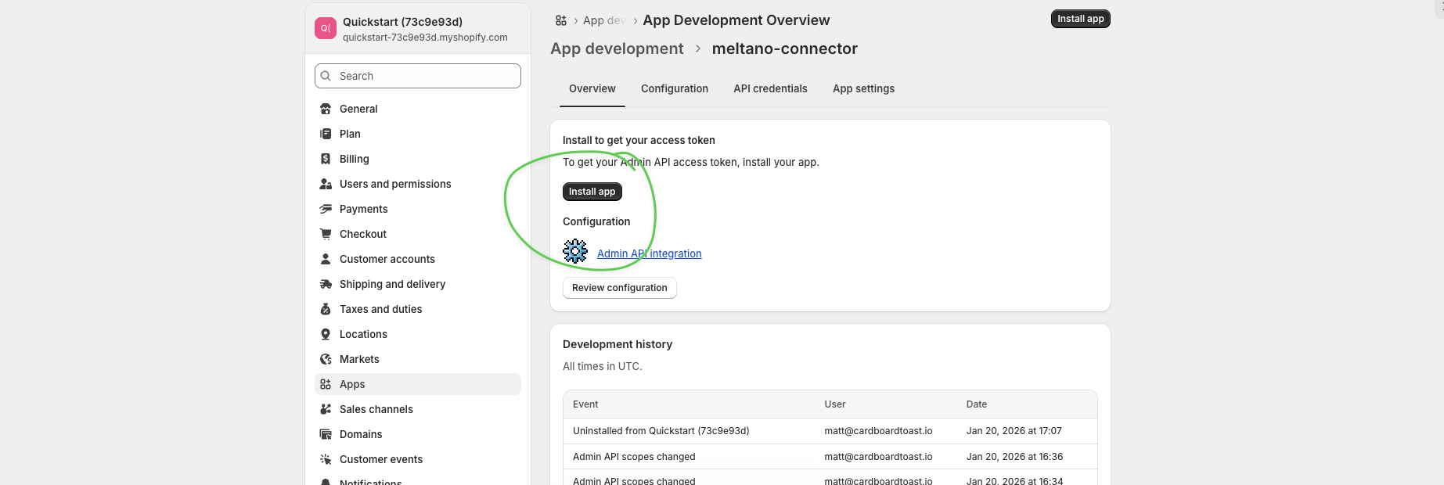Click the Review configuration button

[620, 288]
